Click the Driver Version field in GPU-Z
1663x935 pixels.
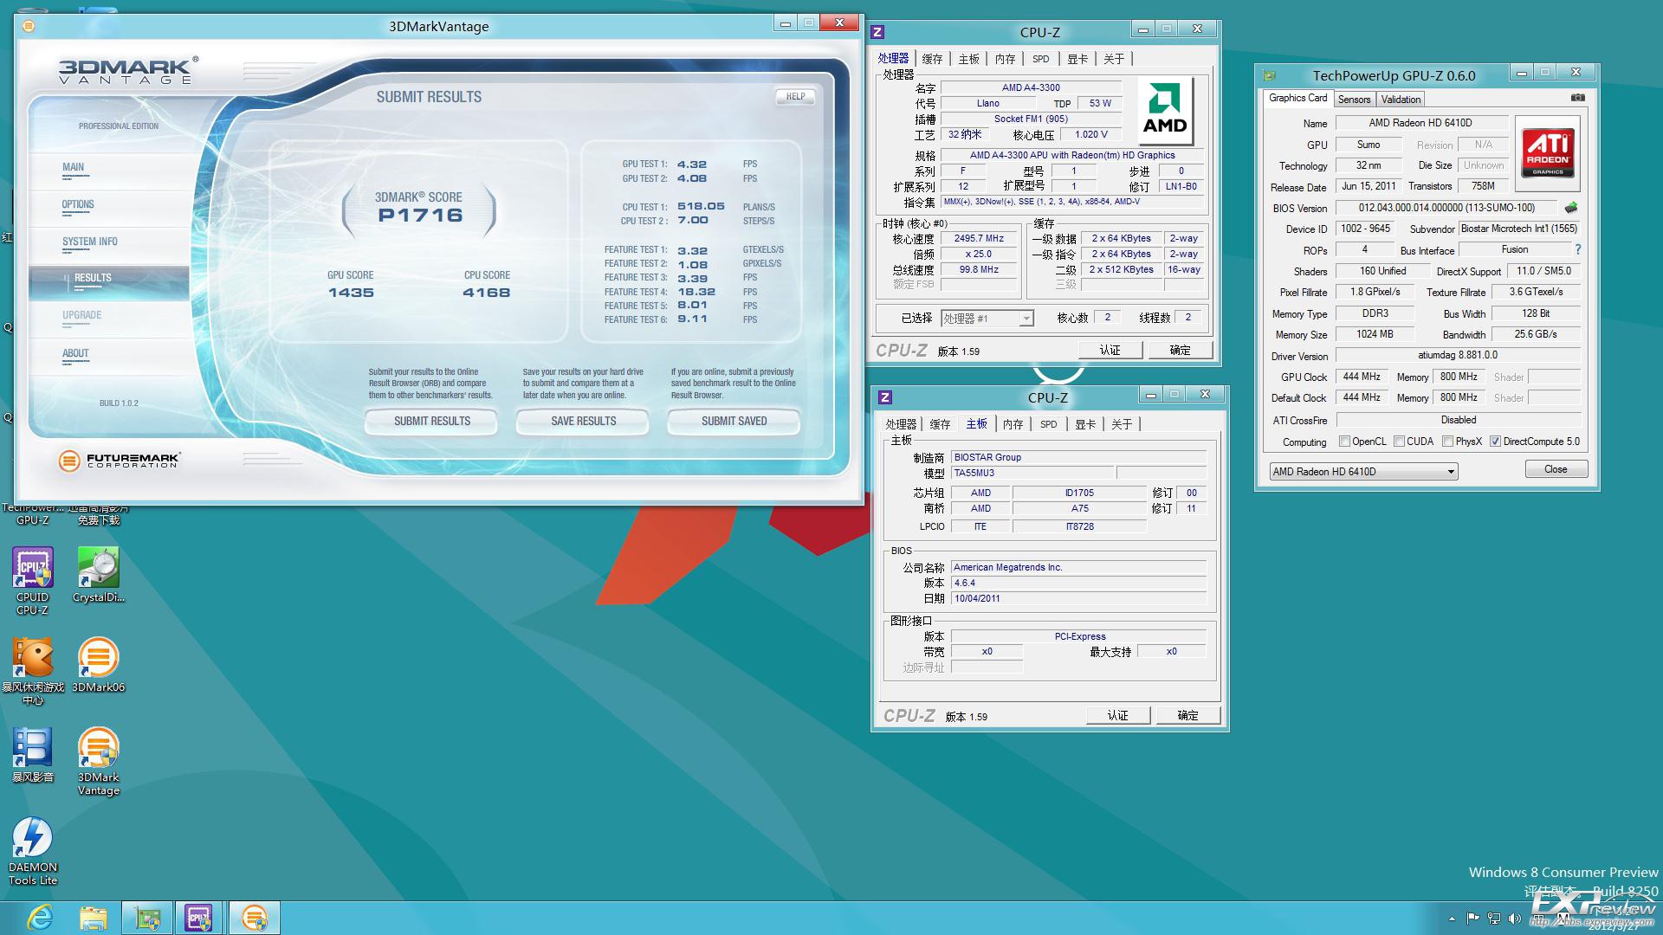click(x=1458, y=355)
